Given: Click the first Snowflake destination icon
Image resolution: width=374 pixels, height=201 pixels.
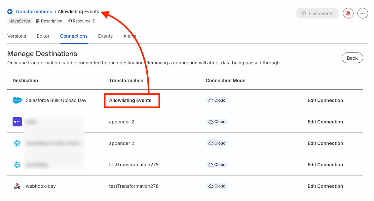Looking at the screenshot, I should click(17, 143).
